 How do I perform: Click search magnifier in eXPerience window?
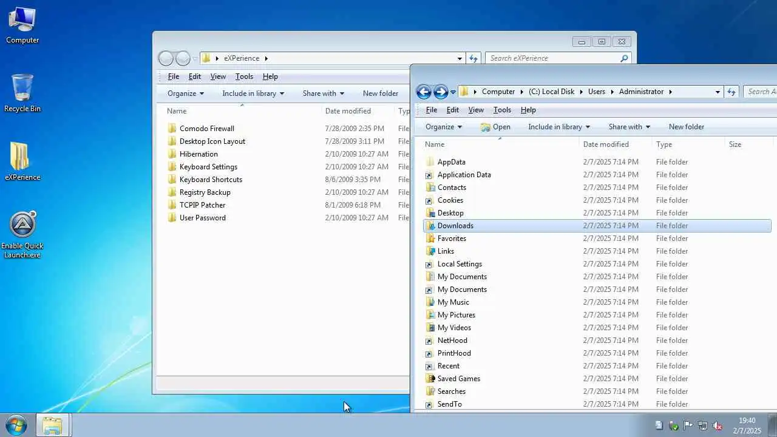(x=624, y=58)
